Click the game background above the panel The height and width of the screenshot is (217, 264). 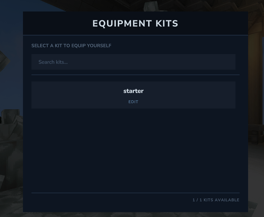click(x=133, y=5)
